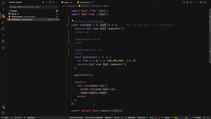Stage changes with plus on ViewText.js row
Viewport: 211px width, 119px height.
pyautogui.click(x=54, y=20)
